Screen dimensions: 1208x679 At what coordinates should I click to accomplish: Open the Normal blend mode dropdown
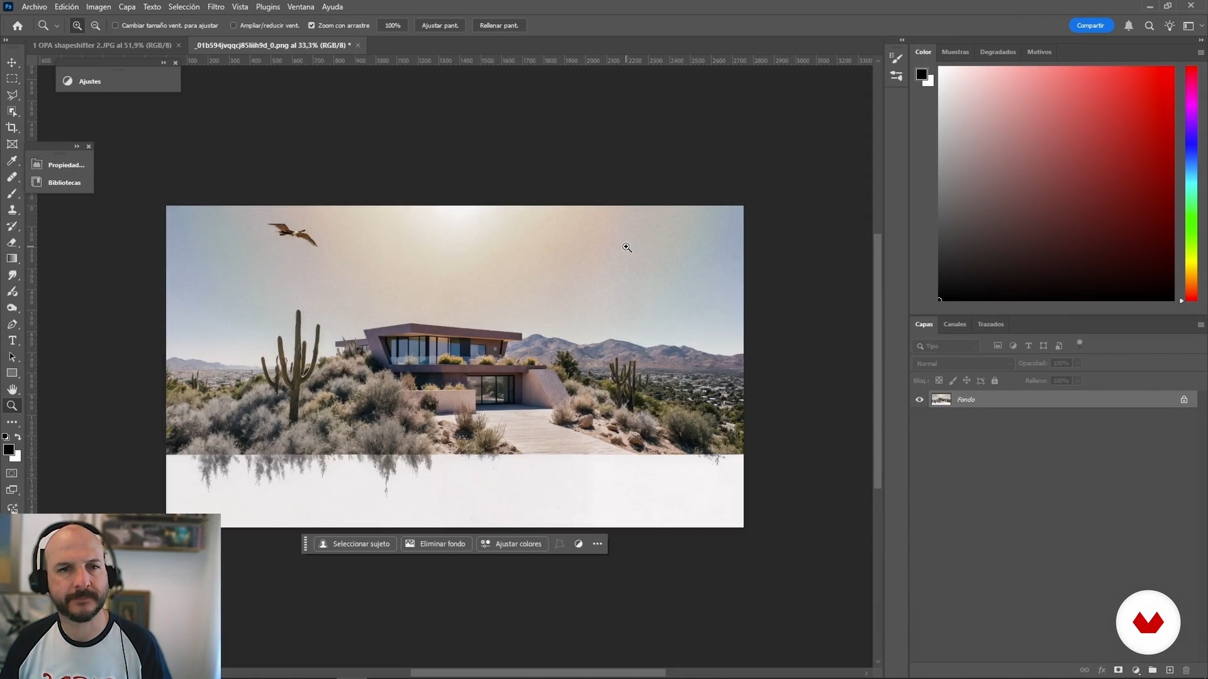tap(963, 363)
